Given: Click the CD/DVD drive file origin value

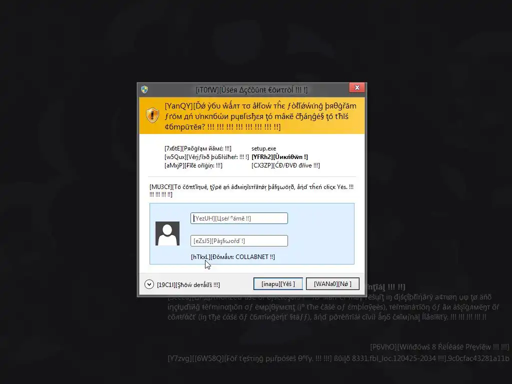Looking at the screenshot, I should click(285, 165).
